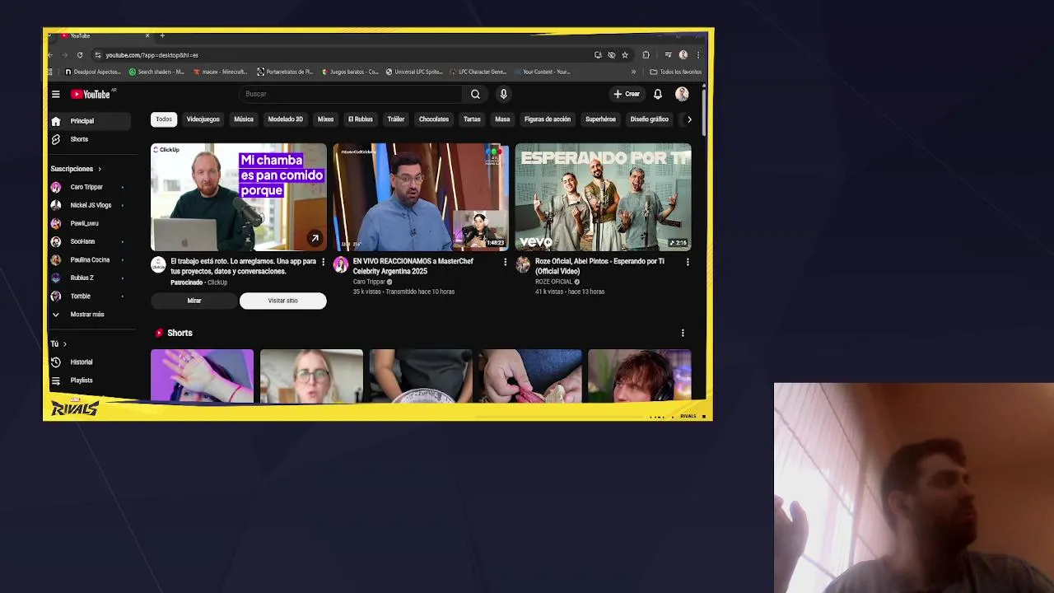The width and height of the screenshot is (1054, 593).
Task: Open options for MasterChef reaction video
Action: coord(505,262)
